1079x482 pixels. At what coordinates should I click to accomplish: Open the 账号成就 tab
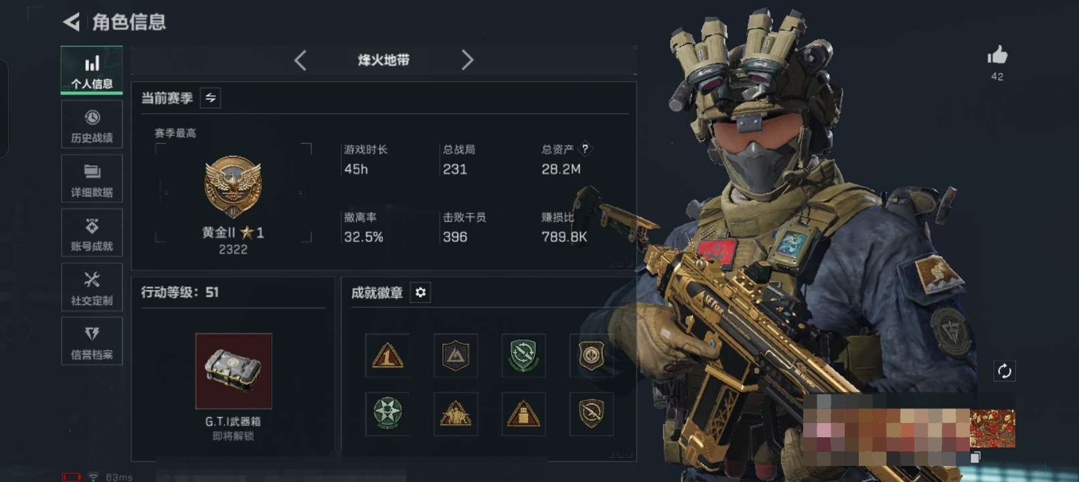pyautogui.click(x=92, y=233)
